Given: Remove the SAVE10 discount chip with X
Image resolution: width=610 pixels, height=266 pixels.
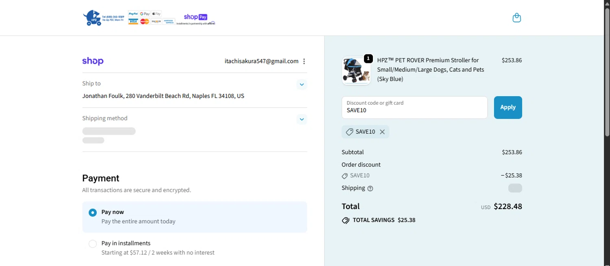Looking at the screenshot, I should 382,132.
